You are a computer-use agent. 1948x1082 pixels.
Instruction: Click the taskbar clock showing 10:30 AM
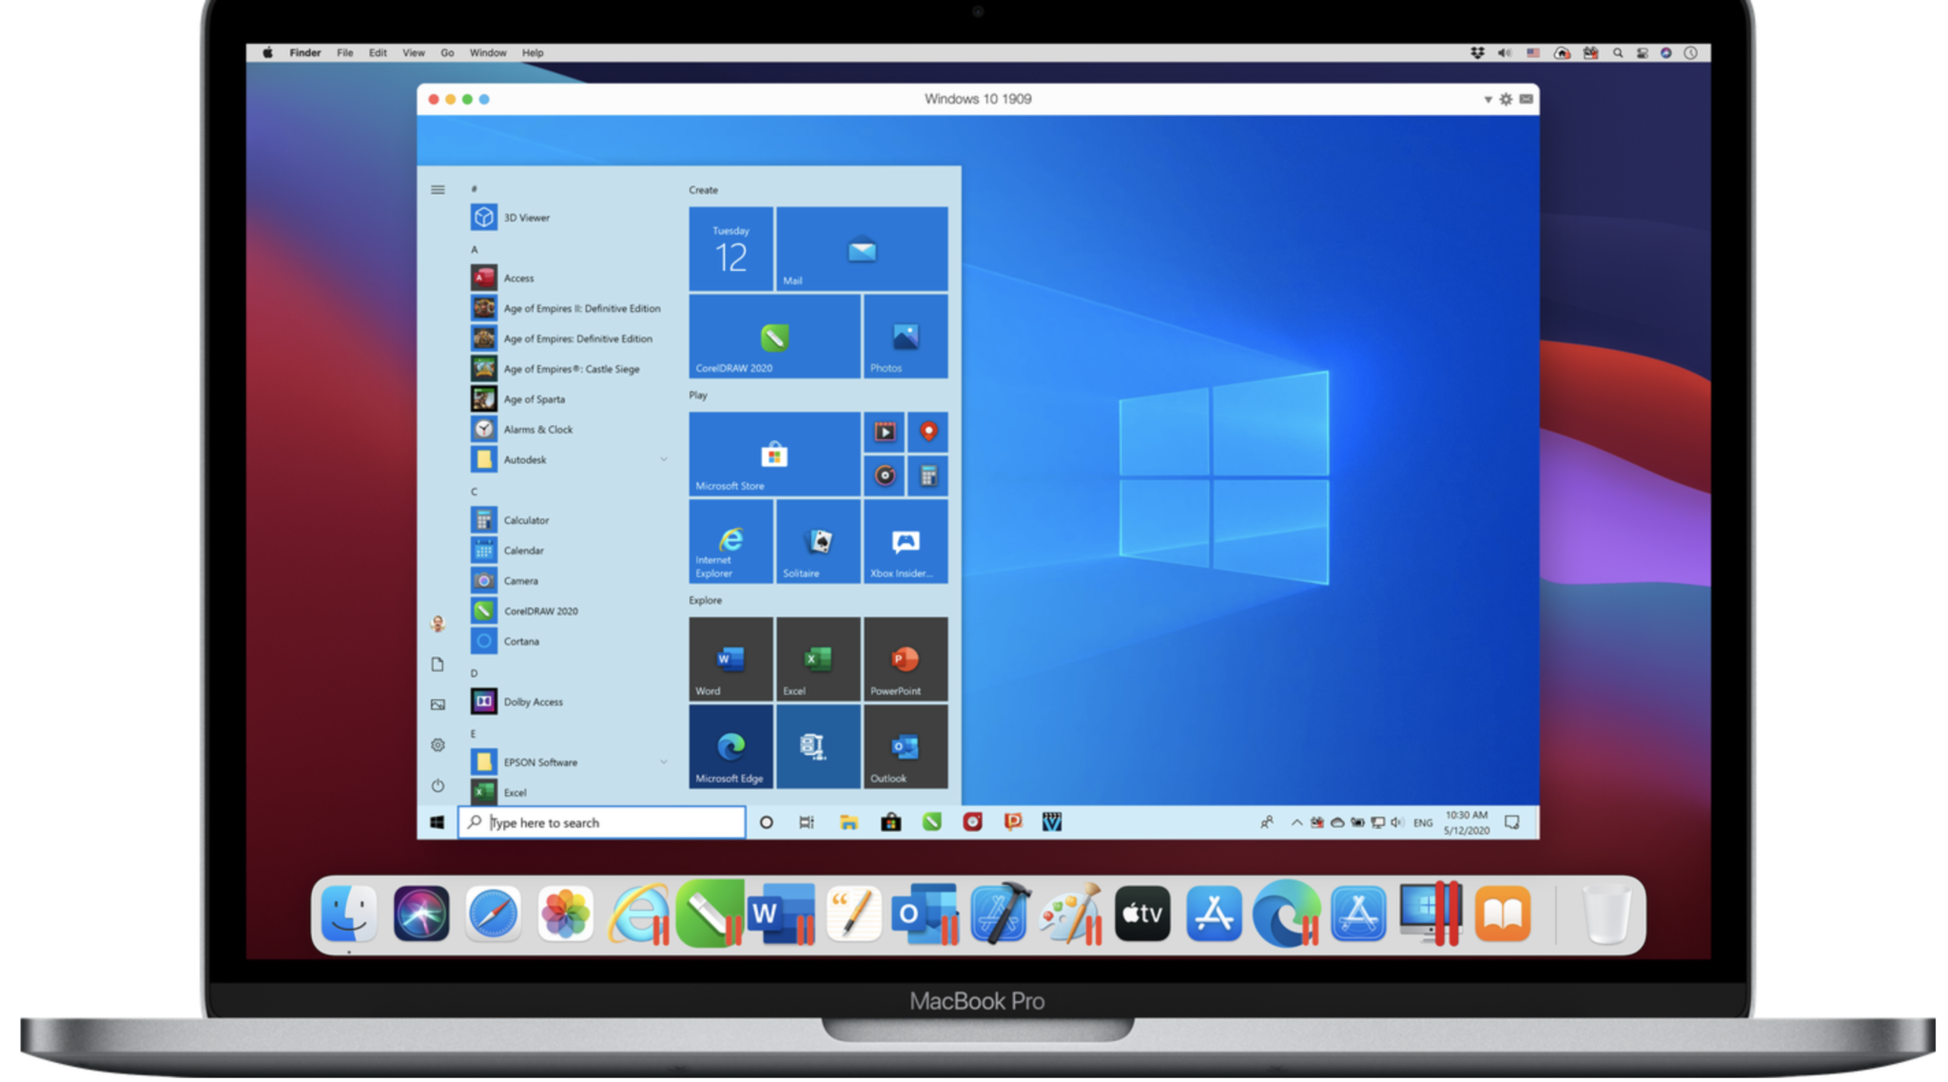1467,822
